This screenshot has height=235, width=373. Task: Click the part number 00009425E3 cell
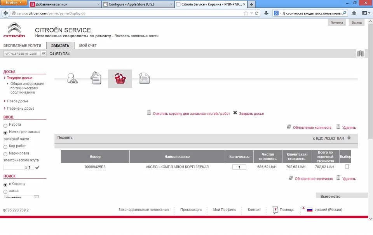coord(95,167)
